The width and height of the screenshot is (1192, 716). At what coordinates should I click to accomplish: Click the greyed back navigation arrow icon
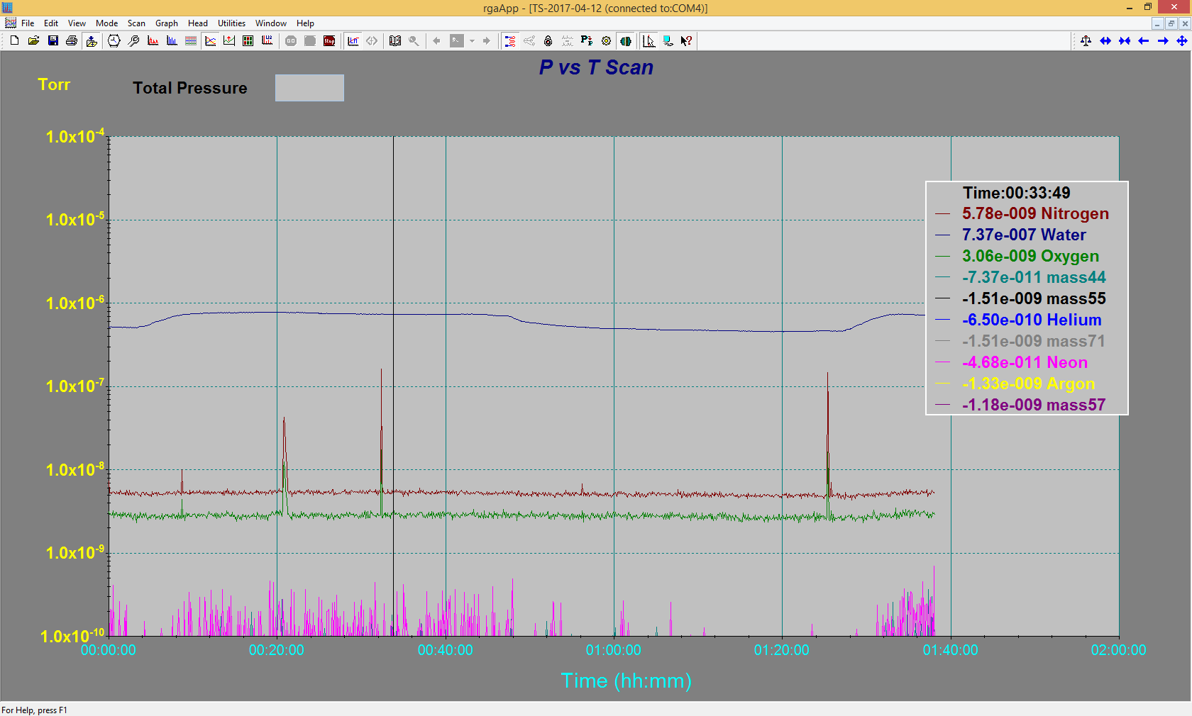pyautogui.click(x=436, y=41)
